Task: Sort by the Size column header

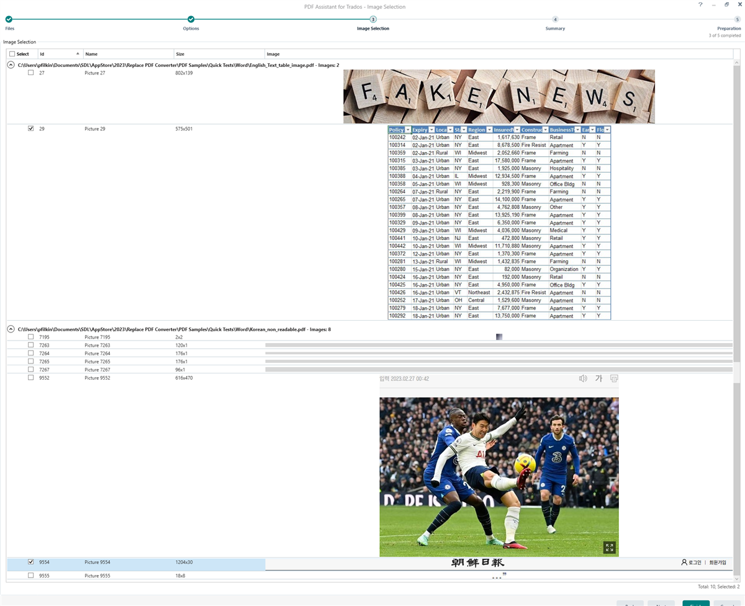Action: pos(219,54)
